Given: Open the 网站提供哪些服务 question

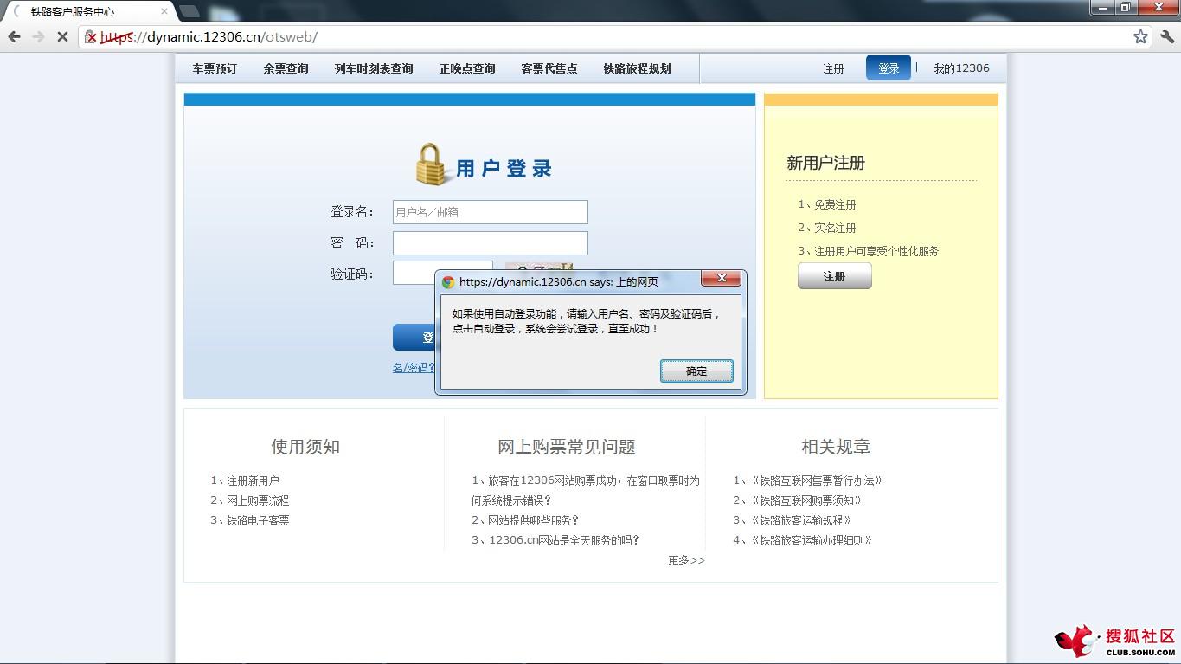Looking at the screenshot, I should click(x=534, y=520).
